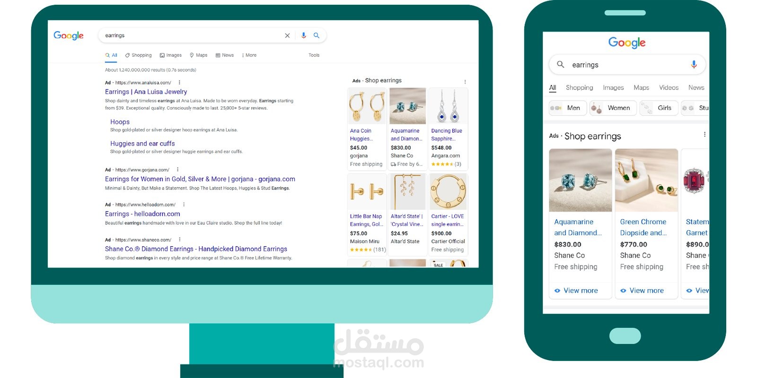Click the About 1,240,000,000 results text
757x378 pixels.
point(150,70)
